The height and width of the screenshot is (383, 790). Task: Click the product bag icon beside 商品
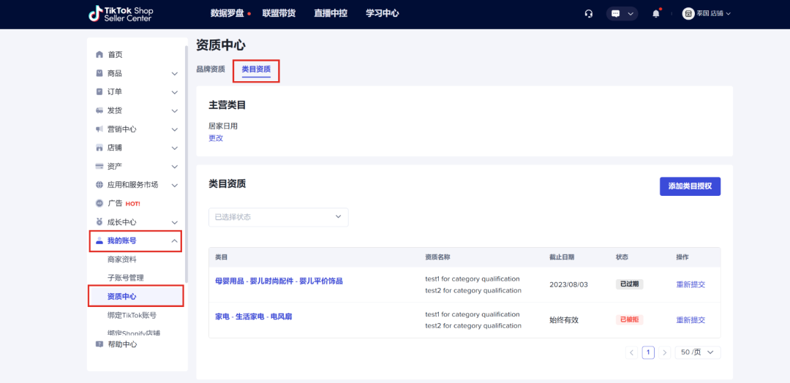99,73
